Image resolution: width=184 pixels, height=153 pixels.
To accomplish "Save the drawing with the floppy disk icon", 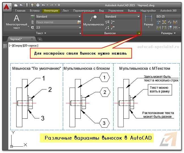I will tap(27, 5).
